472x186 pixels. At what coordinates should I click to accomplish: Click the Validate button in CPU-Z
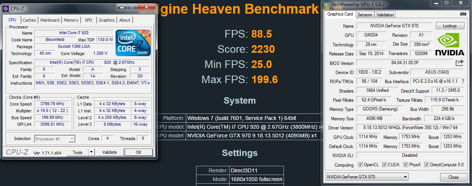click(x=109, y=152)
